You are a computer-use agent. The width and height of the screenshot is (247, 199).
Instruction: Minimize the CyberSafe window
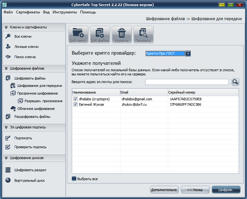222,4
